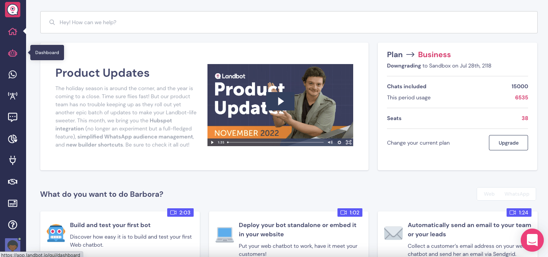548x257 pixels.
Task: Click the 1:24 video duration badge
Action: tap(519, 213)
